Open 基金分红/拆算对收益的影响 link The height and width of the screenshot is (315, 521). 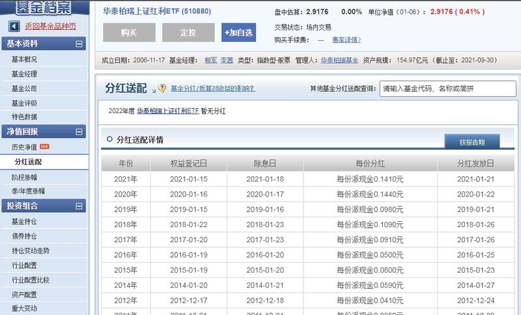click(x=213, y=89)
